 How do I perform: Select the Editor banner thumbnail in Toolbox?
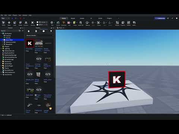(x=39, y=43)
